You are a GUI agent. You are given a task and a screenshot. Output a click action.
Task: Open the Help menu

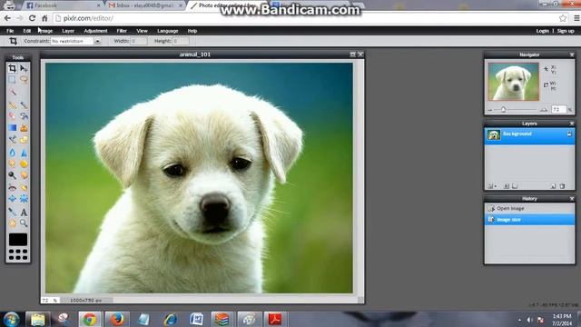pyautogui.click(x=192, y=31)
